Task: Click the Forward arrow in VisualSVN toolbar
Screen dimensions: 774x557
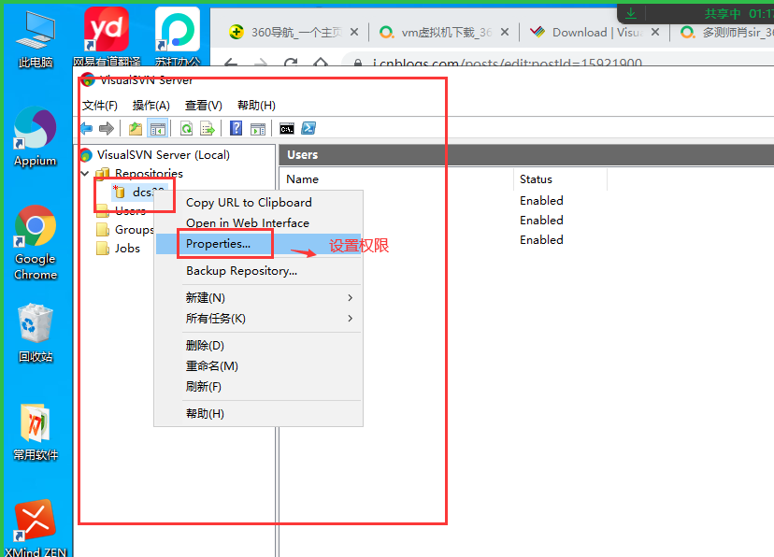Action: (107, 129)
